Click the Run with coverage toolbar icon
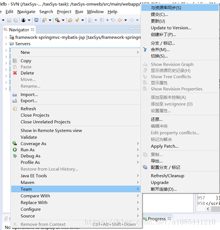The width and height of the screenshot is (220, 230). [57, 20]
